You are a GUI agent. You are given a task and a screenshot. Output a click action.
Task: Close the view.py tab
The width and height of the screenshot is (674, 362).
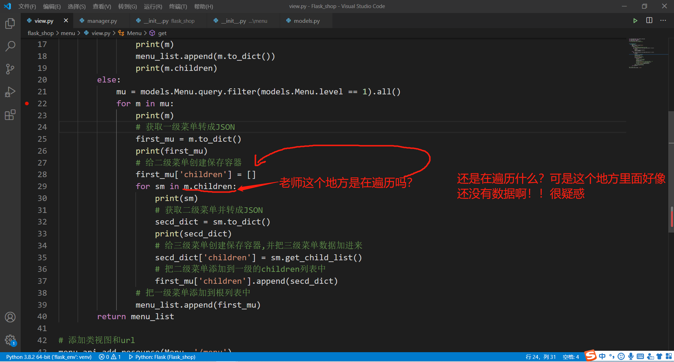point(66,21)
